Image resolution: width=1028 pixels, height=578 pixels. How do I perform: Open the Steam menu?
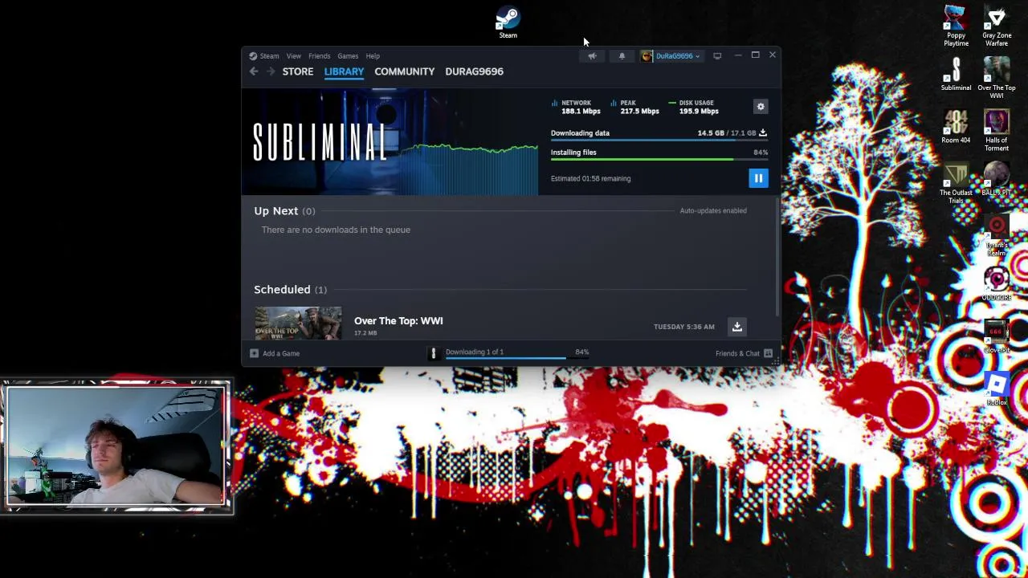click(269, 56)
